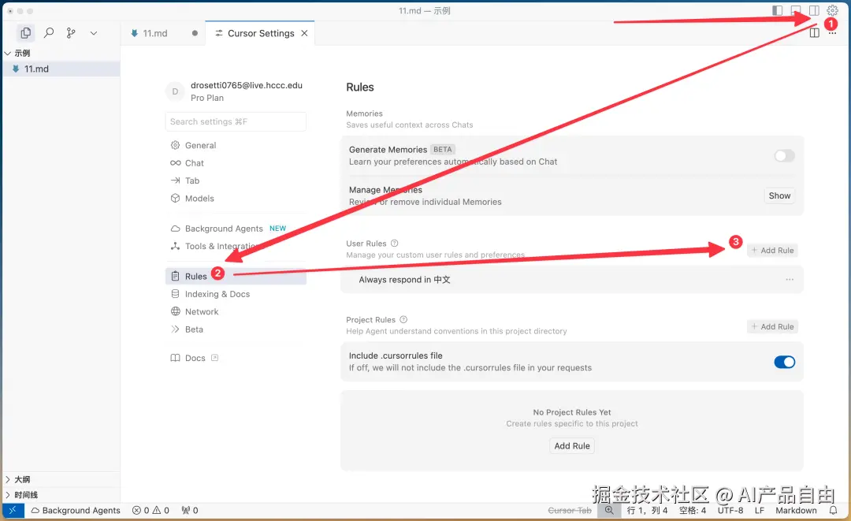Toggle the bottom panel layout icon

tap(796, 10)
